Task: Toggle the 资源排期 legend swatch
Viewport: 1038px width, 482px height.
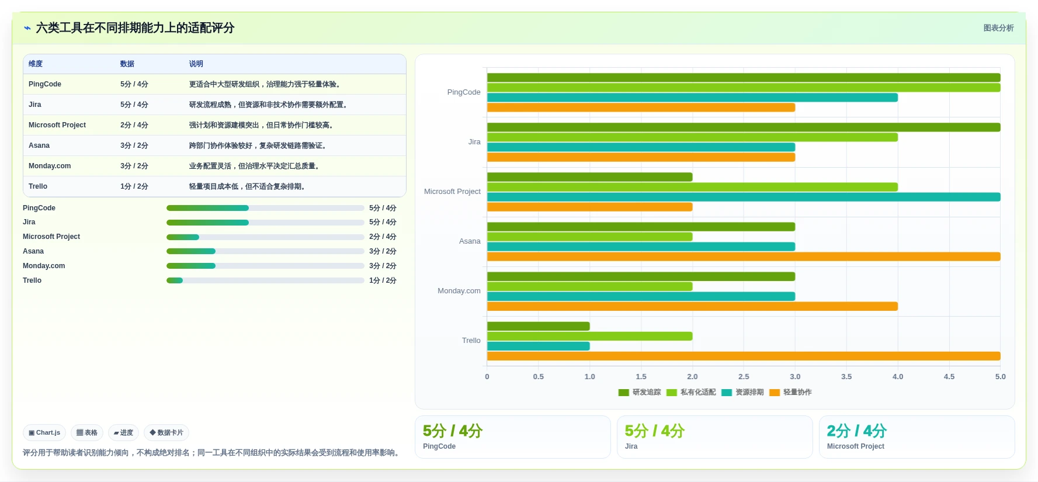Action: (727, 393)
